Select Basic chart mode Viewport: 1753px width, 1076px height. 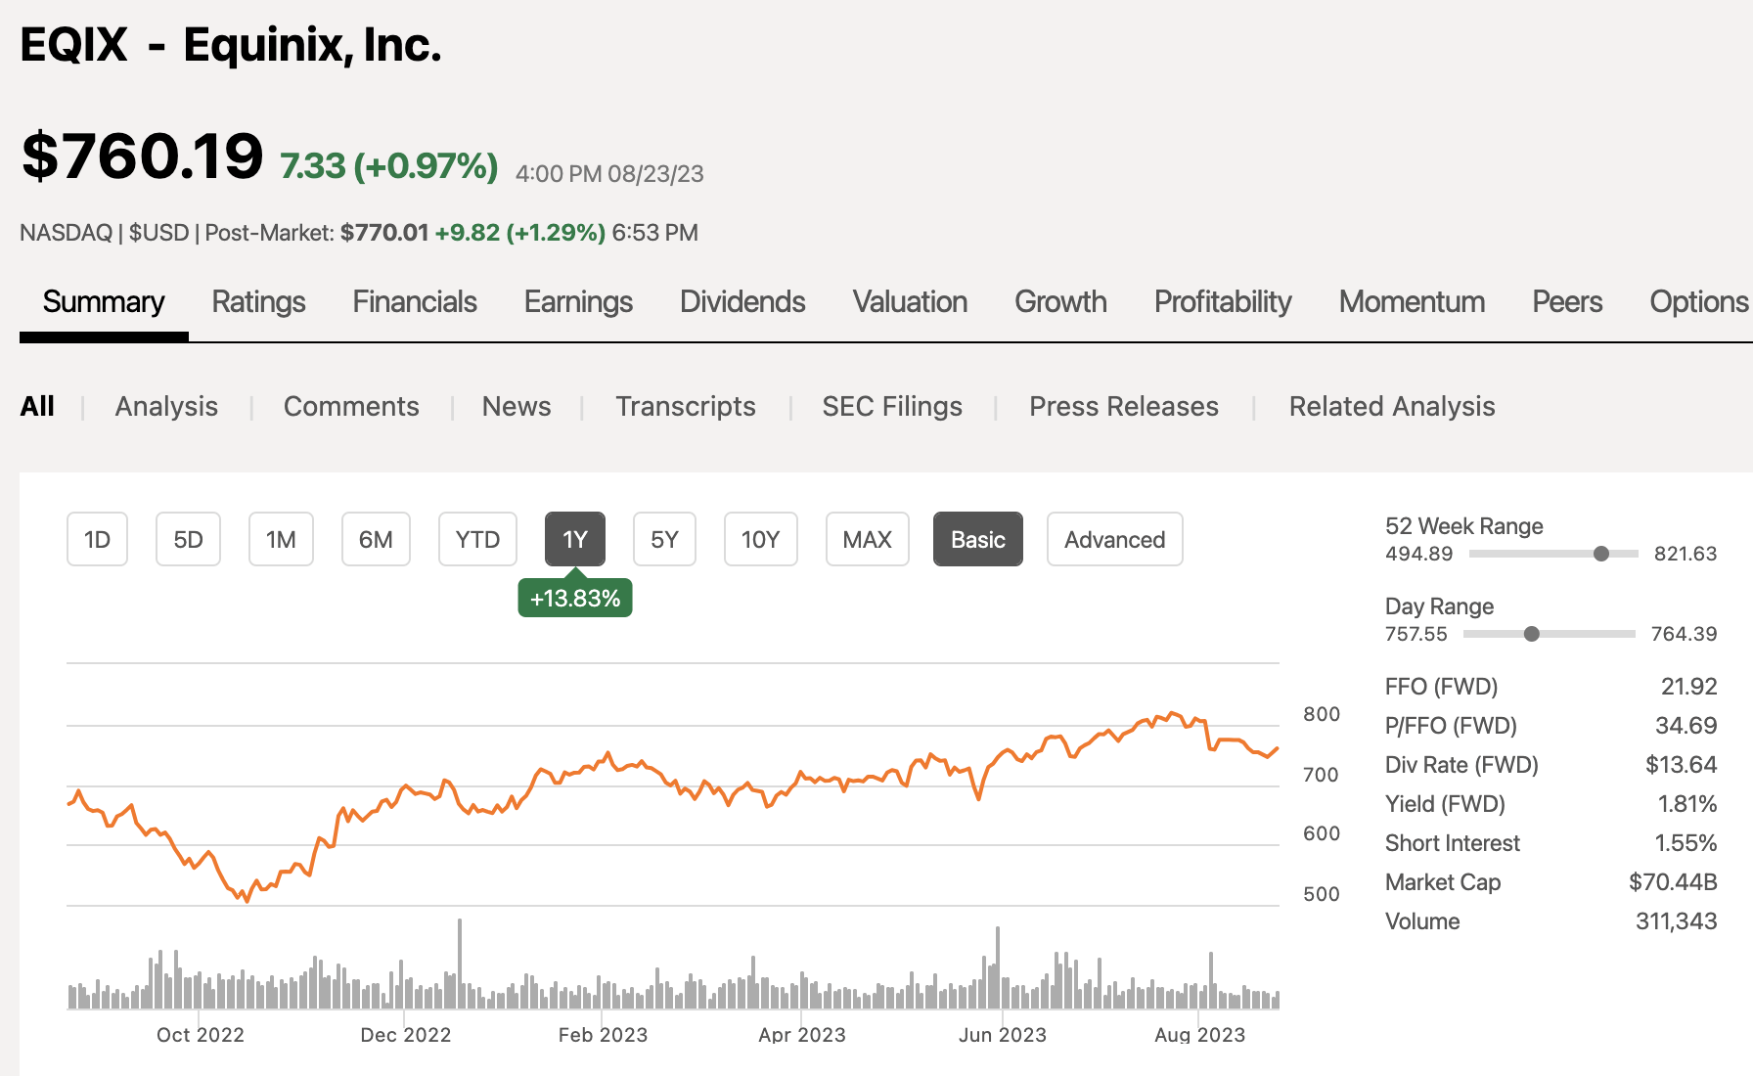(x=978, y=539)
